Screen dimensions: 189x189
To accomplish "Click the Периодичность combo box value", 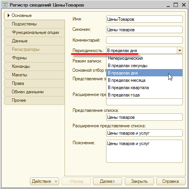I will (141, 51).
